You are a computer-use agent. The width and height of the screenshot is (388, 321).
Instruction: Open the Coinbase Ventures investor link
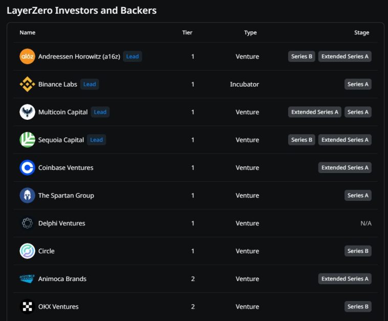66,167
